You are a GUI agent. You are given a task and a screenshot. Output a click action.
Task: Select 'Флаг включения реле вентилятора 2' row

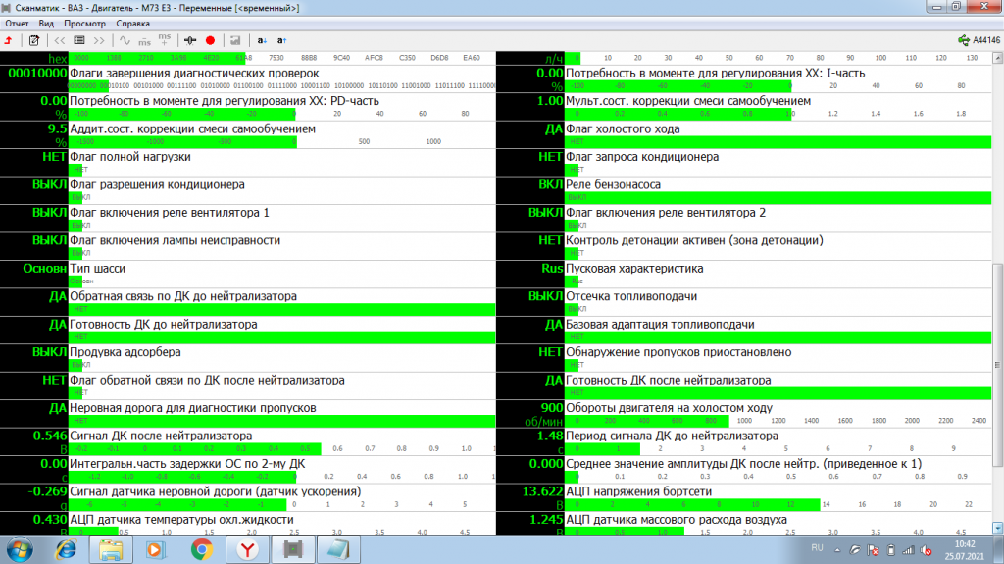744,219
